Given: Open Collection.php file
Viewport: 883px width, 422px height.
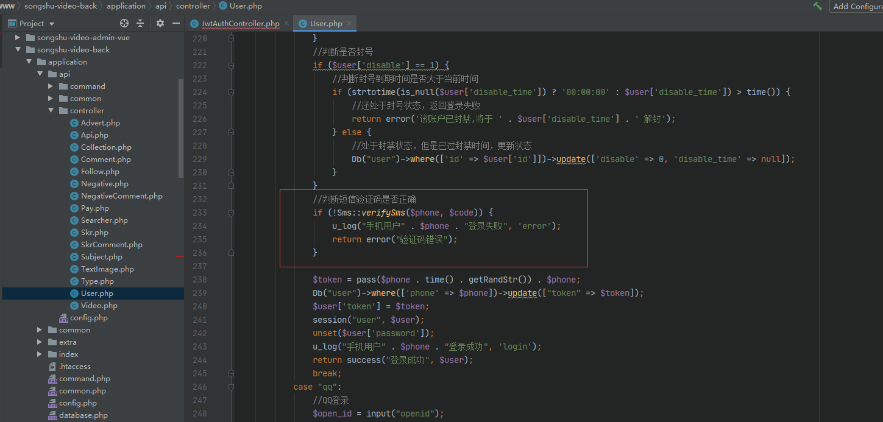Looking at the screenshot, I should (106, 147).
